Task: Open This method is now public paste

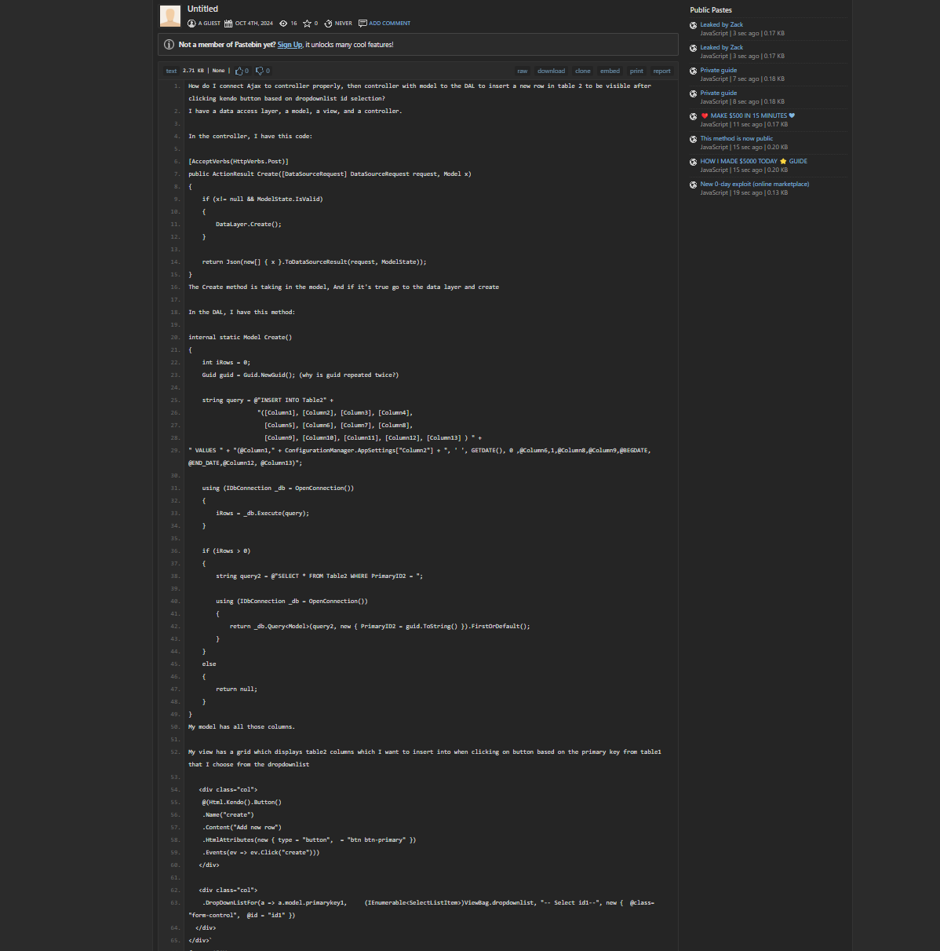Action: click(x=737, y=138)
